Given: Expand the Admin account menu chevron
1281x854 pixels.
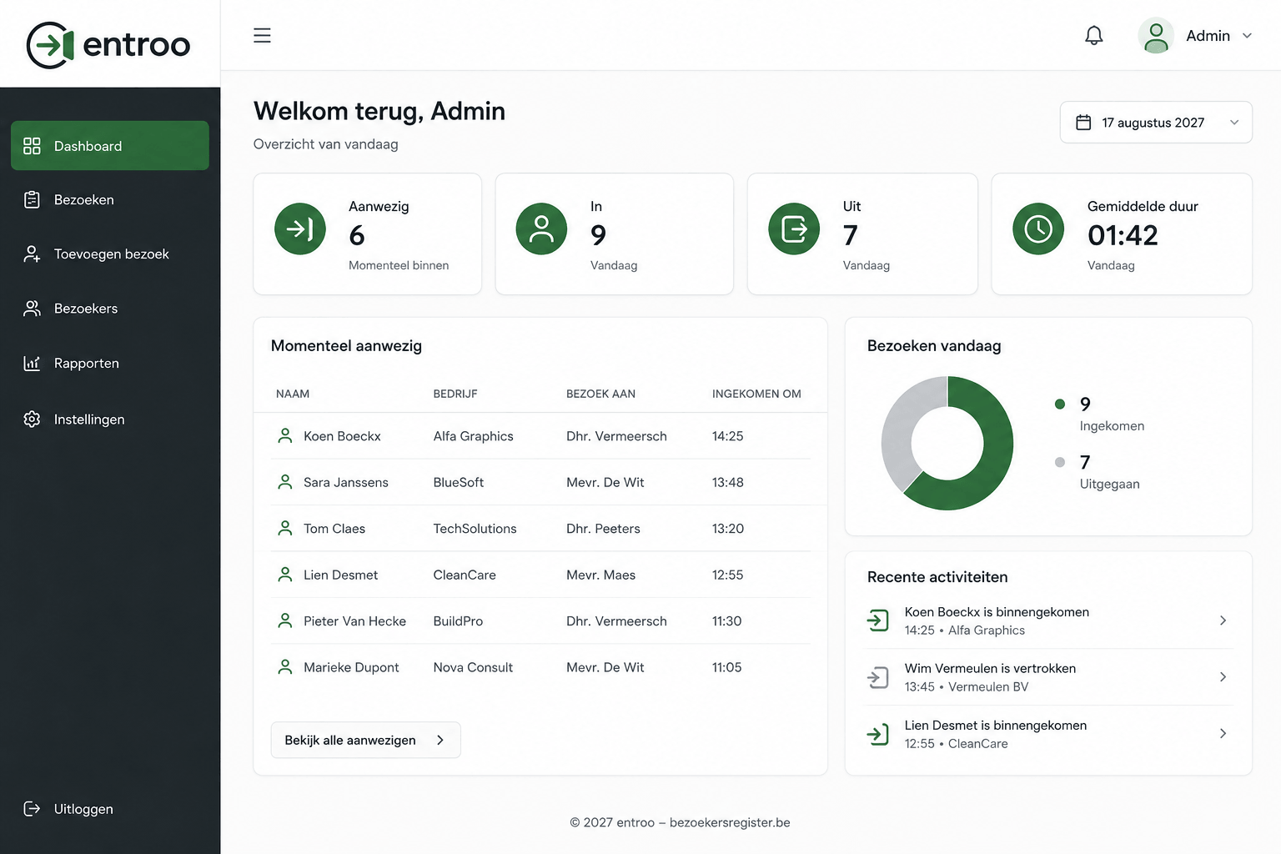Looking at the screenshot, I should point(1247,36).
